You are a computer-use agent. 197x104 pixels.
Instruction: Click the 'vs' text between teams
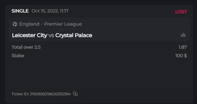51,35
